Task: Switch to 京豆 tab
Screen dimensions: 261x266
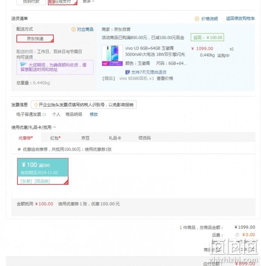Action: click(85, 138)
